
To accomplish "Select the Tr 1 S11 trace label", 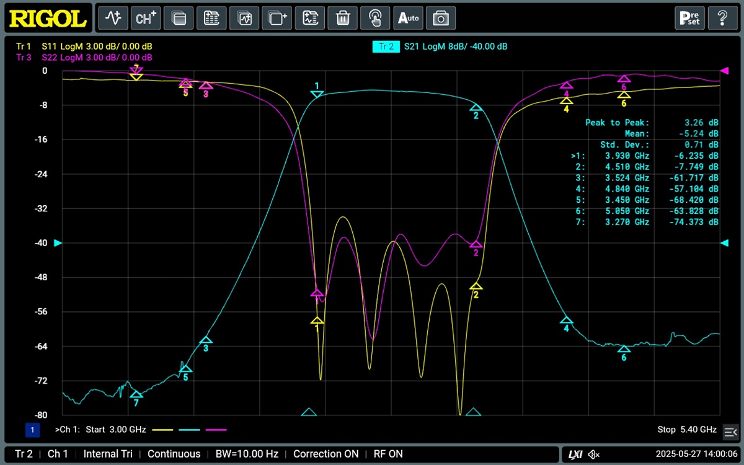I will point(84,46).
